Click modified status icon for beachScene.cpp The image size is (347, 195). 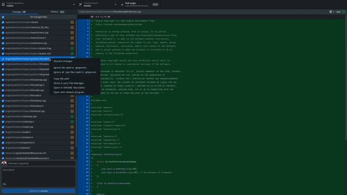72,32
